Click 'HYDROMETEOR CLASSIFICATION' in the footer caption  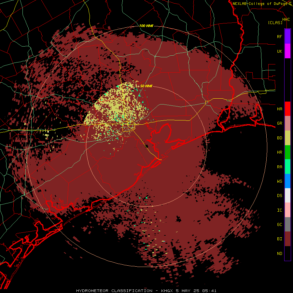[x=114, y=291]
